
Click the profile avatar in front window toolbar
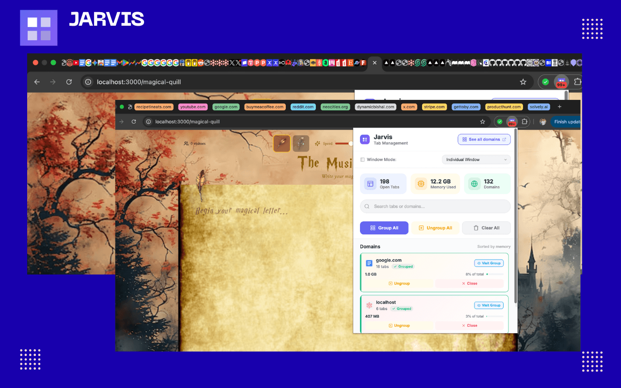(x=543, y=122)
